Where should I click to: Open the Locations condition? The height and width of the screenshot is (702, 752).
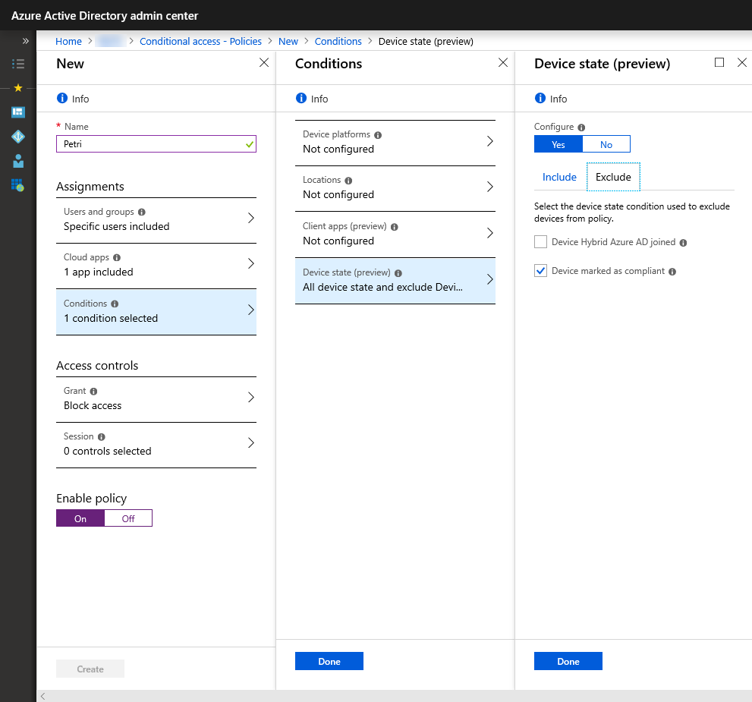pyautogui.click(x=395, y=187)
